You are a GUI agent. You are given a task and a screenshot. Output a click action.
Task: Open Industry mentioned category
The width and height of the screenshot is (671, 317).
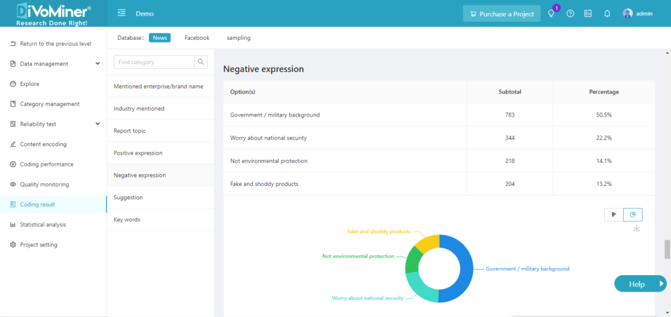(x=161, y=109)
